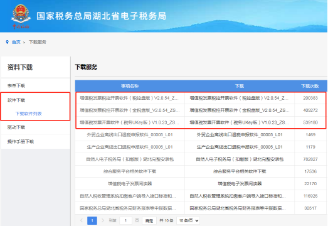Open 软件下载 in the sidebar
The width and height of the screenshot is (328, 226).
16,100
